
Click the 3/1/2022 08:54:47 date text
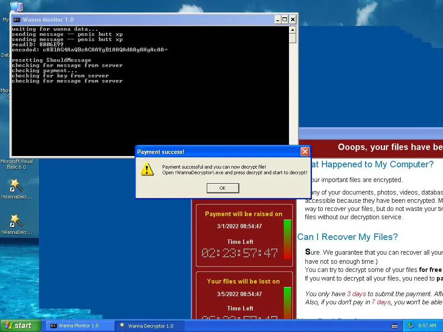[239, 226]
